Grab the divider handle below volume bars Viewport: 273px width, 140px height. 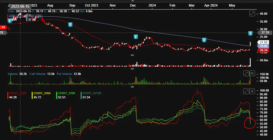132,69
